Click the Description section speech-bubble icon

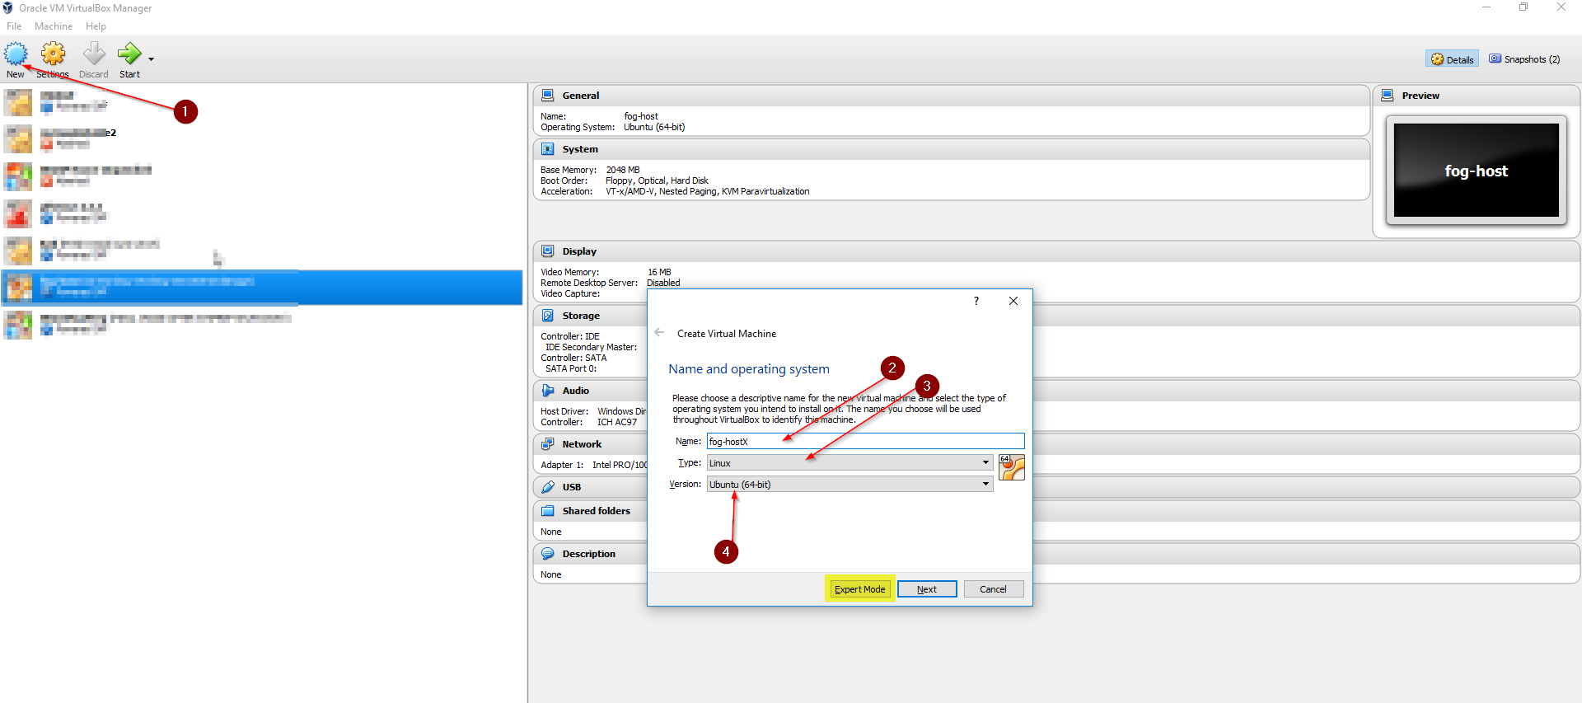[x=548, y=554]
